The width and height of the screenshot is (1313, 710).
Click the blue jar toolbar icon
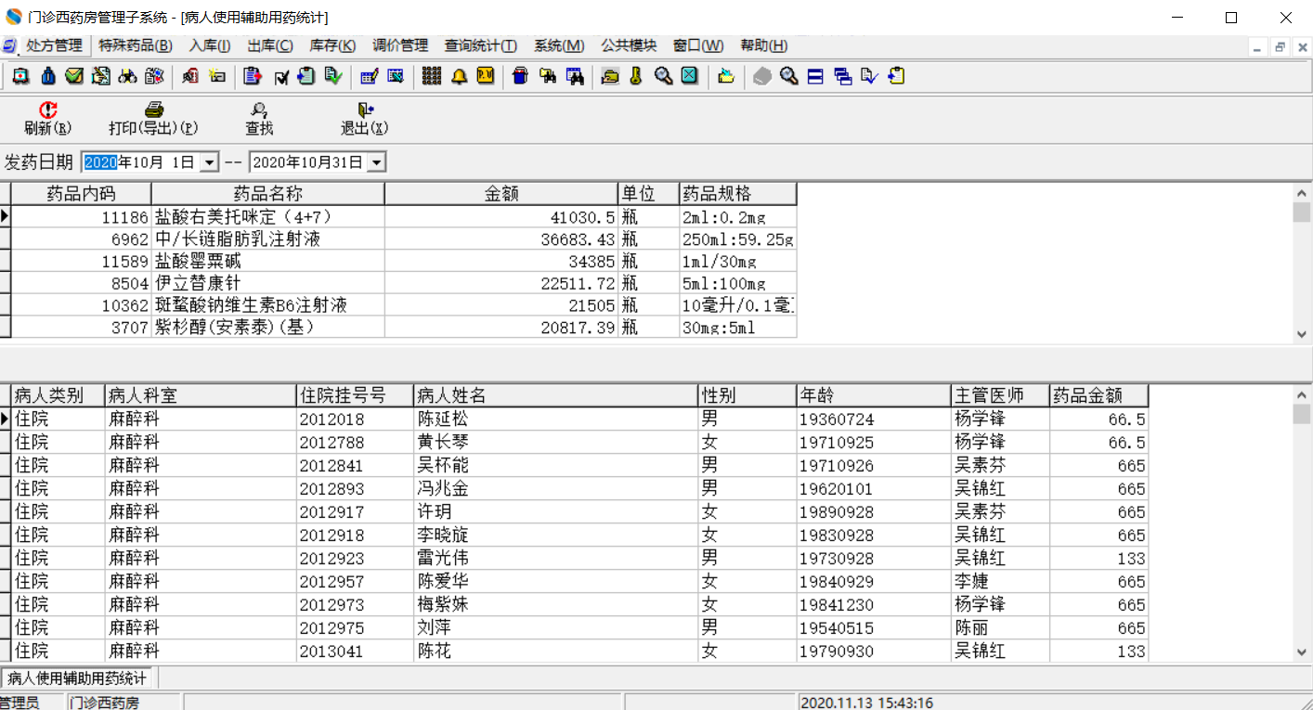pyautogui.click(x=520, y=76)
